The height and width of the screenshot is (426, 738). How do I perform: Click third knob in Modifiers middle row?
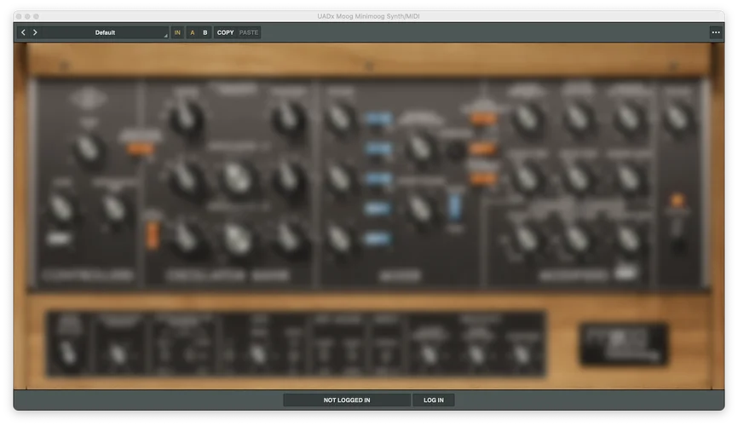pyautogui.click(x=629, y=178)
